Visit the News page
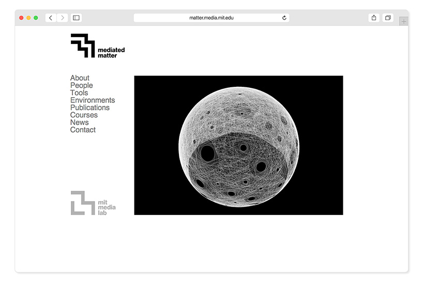 click(x=79, y=122)
